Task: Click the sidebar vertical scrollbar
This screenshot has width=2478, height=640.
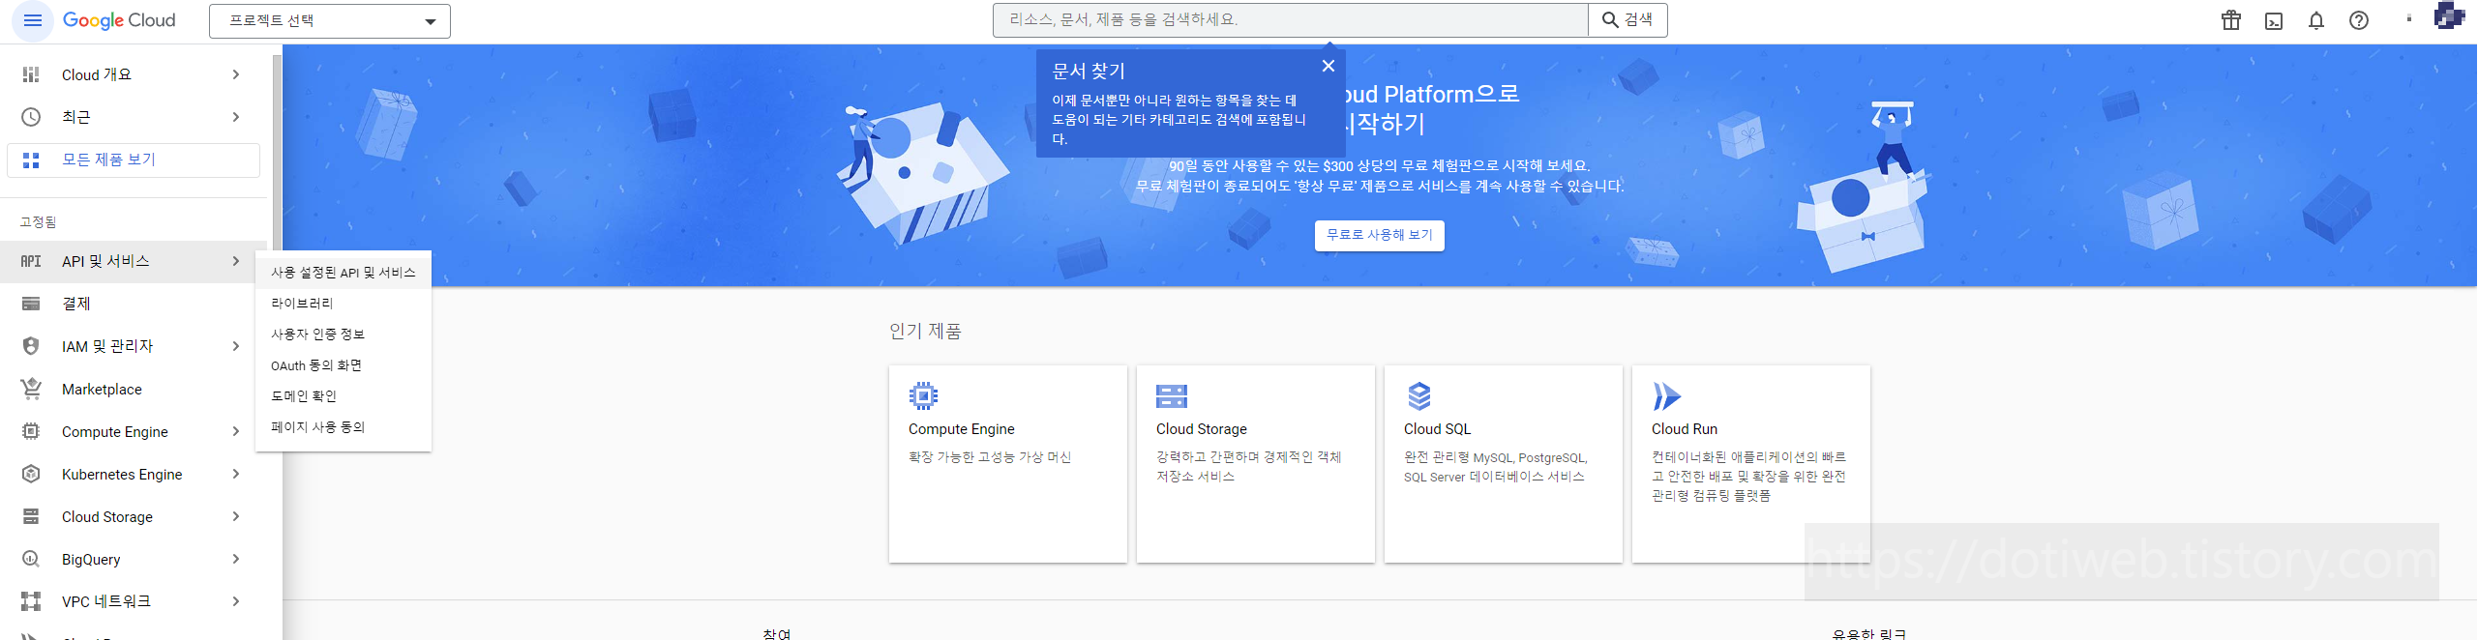Action: [x=277, y=155]
